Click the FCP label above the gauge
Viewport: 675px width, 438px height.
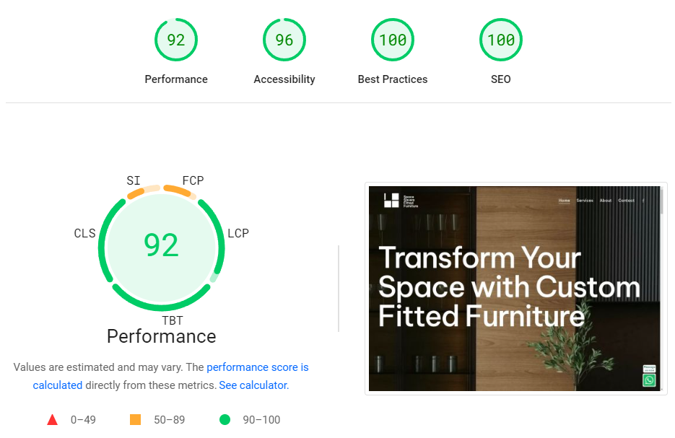pyautogui.click(x=193, y=180)
